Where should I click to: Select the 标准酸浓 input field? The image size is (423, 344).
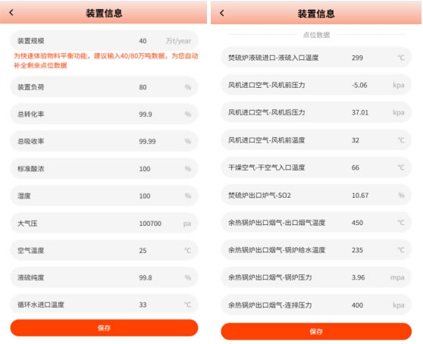pos(104,169)
